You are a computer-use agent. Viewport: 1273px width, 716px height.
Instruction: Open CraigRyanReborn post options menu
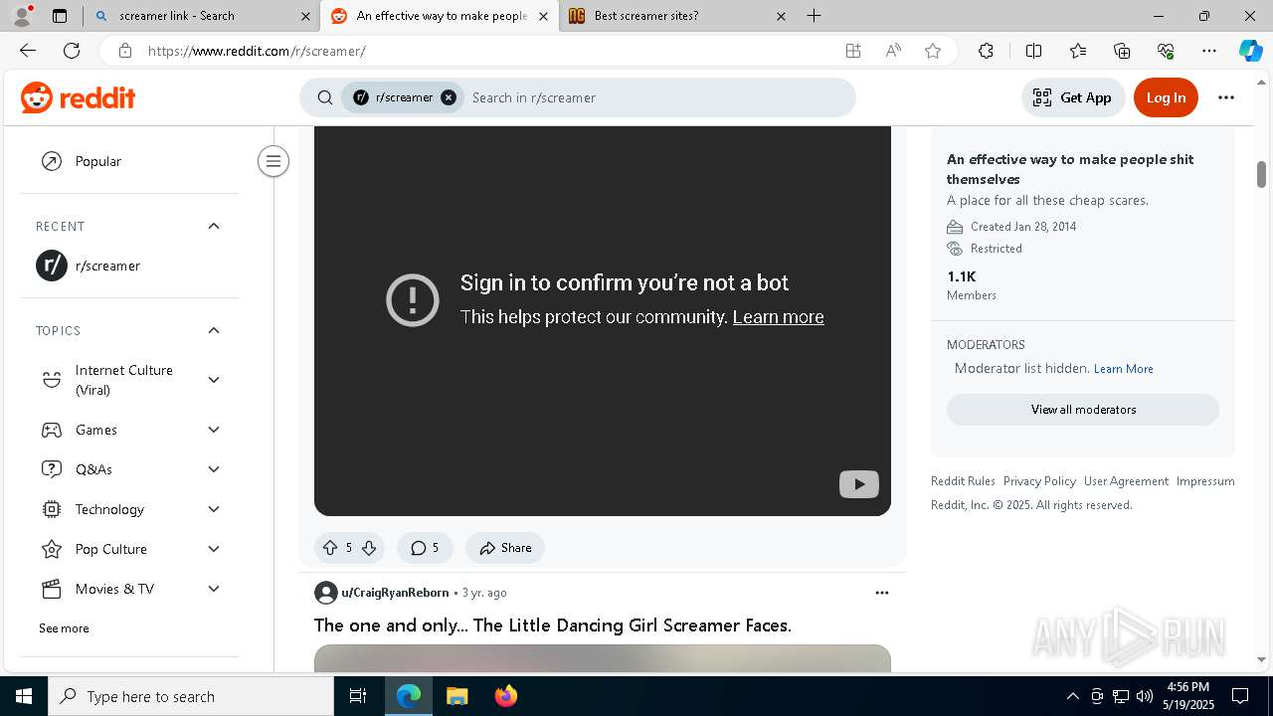(x=881, y=593)
